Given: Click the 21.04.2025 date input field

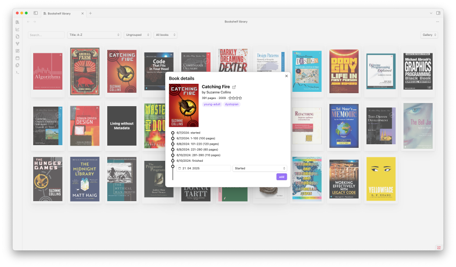Looking at the screenshot, I should point(204,168).
